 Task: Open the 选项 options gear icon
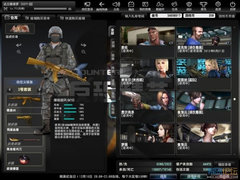point(218,6)
